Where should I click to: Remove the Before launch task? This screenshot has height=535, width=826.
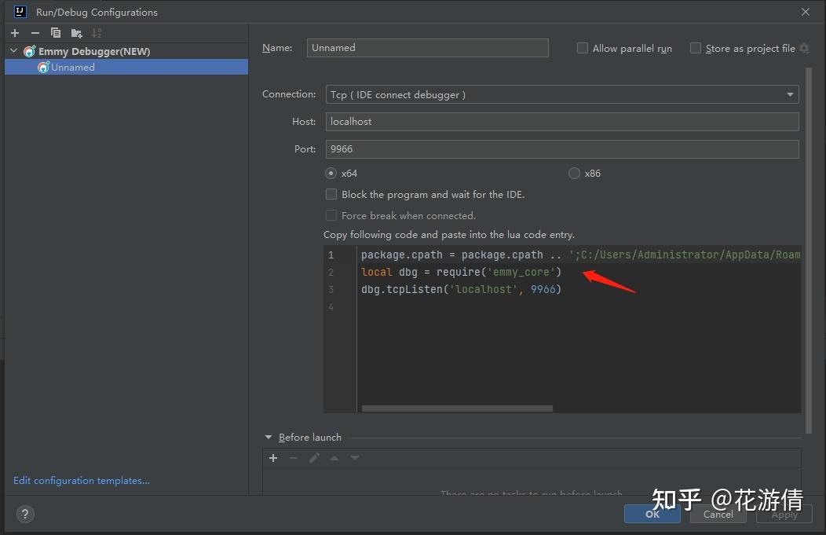click(x=294, y=458)
